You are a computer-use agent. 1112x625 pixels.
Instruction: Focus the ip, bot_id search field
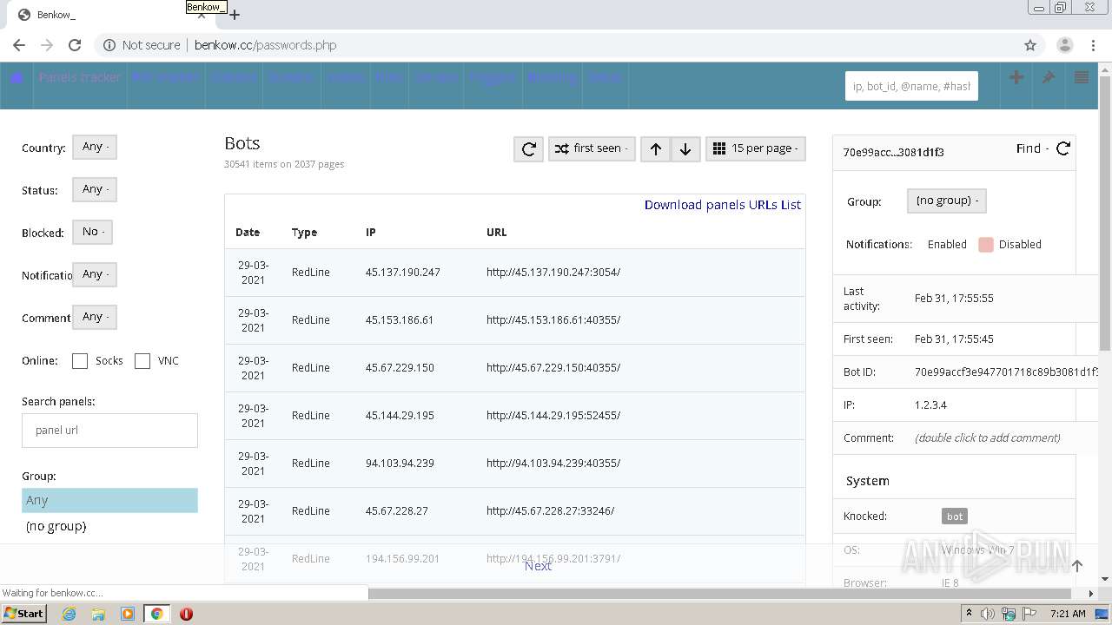pyautogui.click(x=911, y=86)
